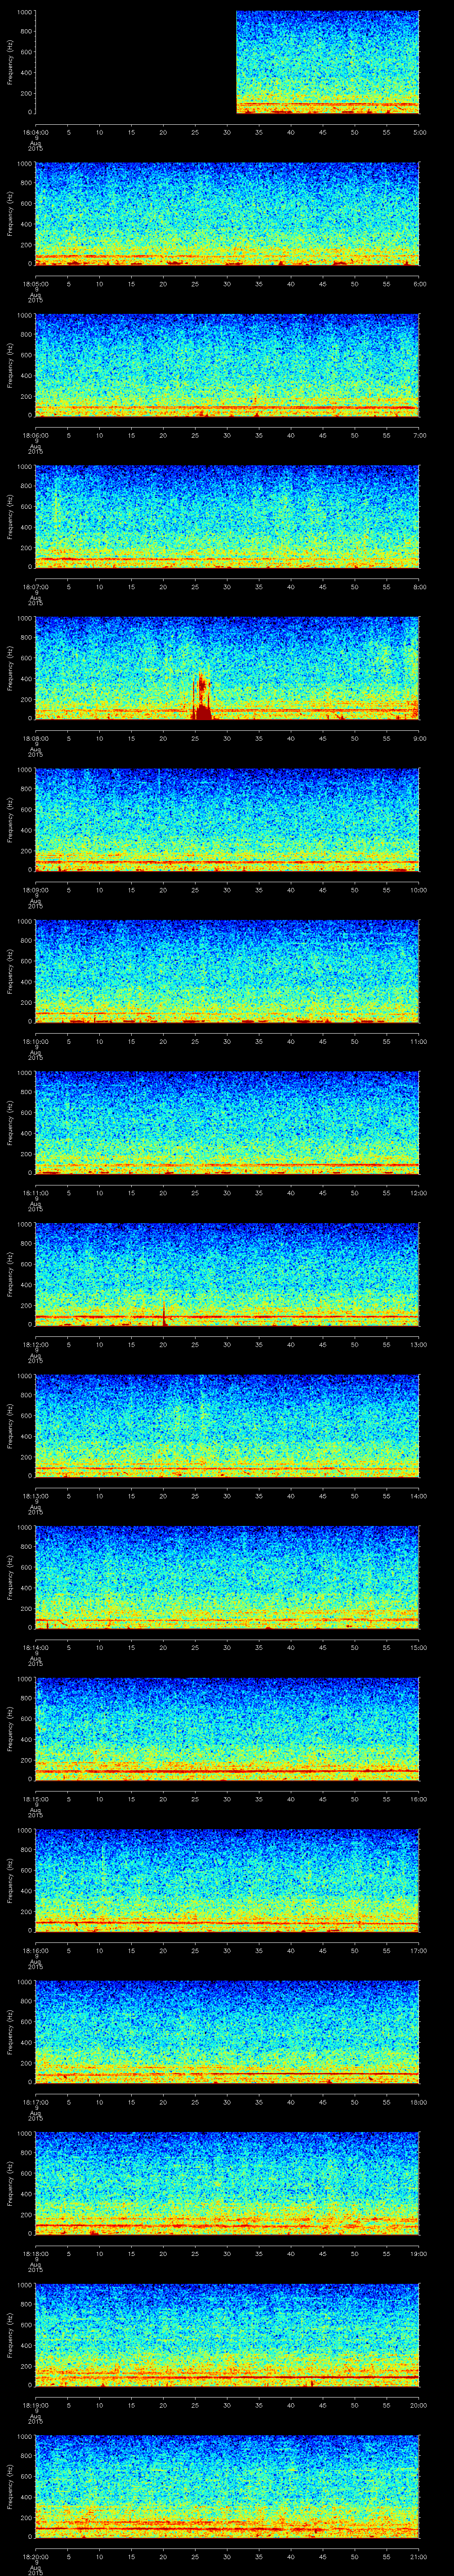
Task: Click the 18:13:00 start time label
Action: (35, 1496)
